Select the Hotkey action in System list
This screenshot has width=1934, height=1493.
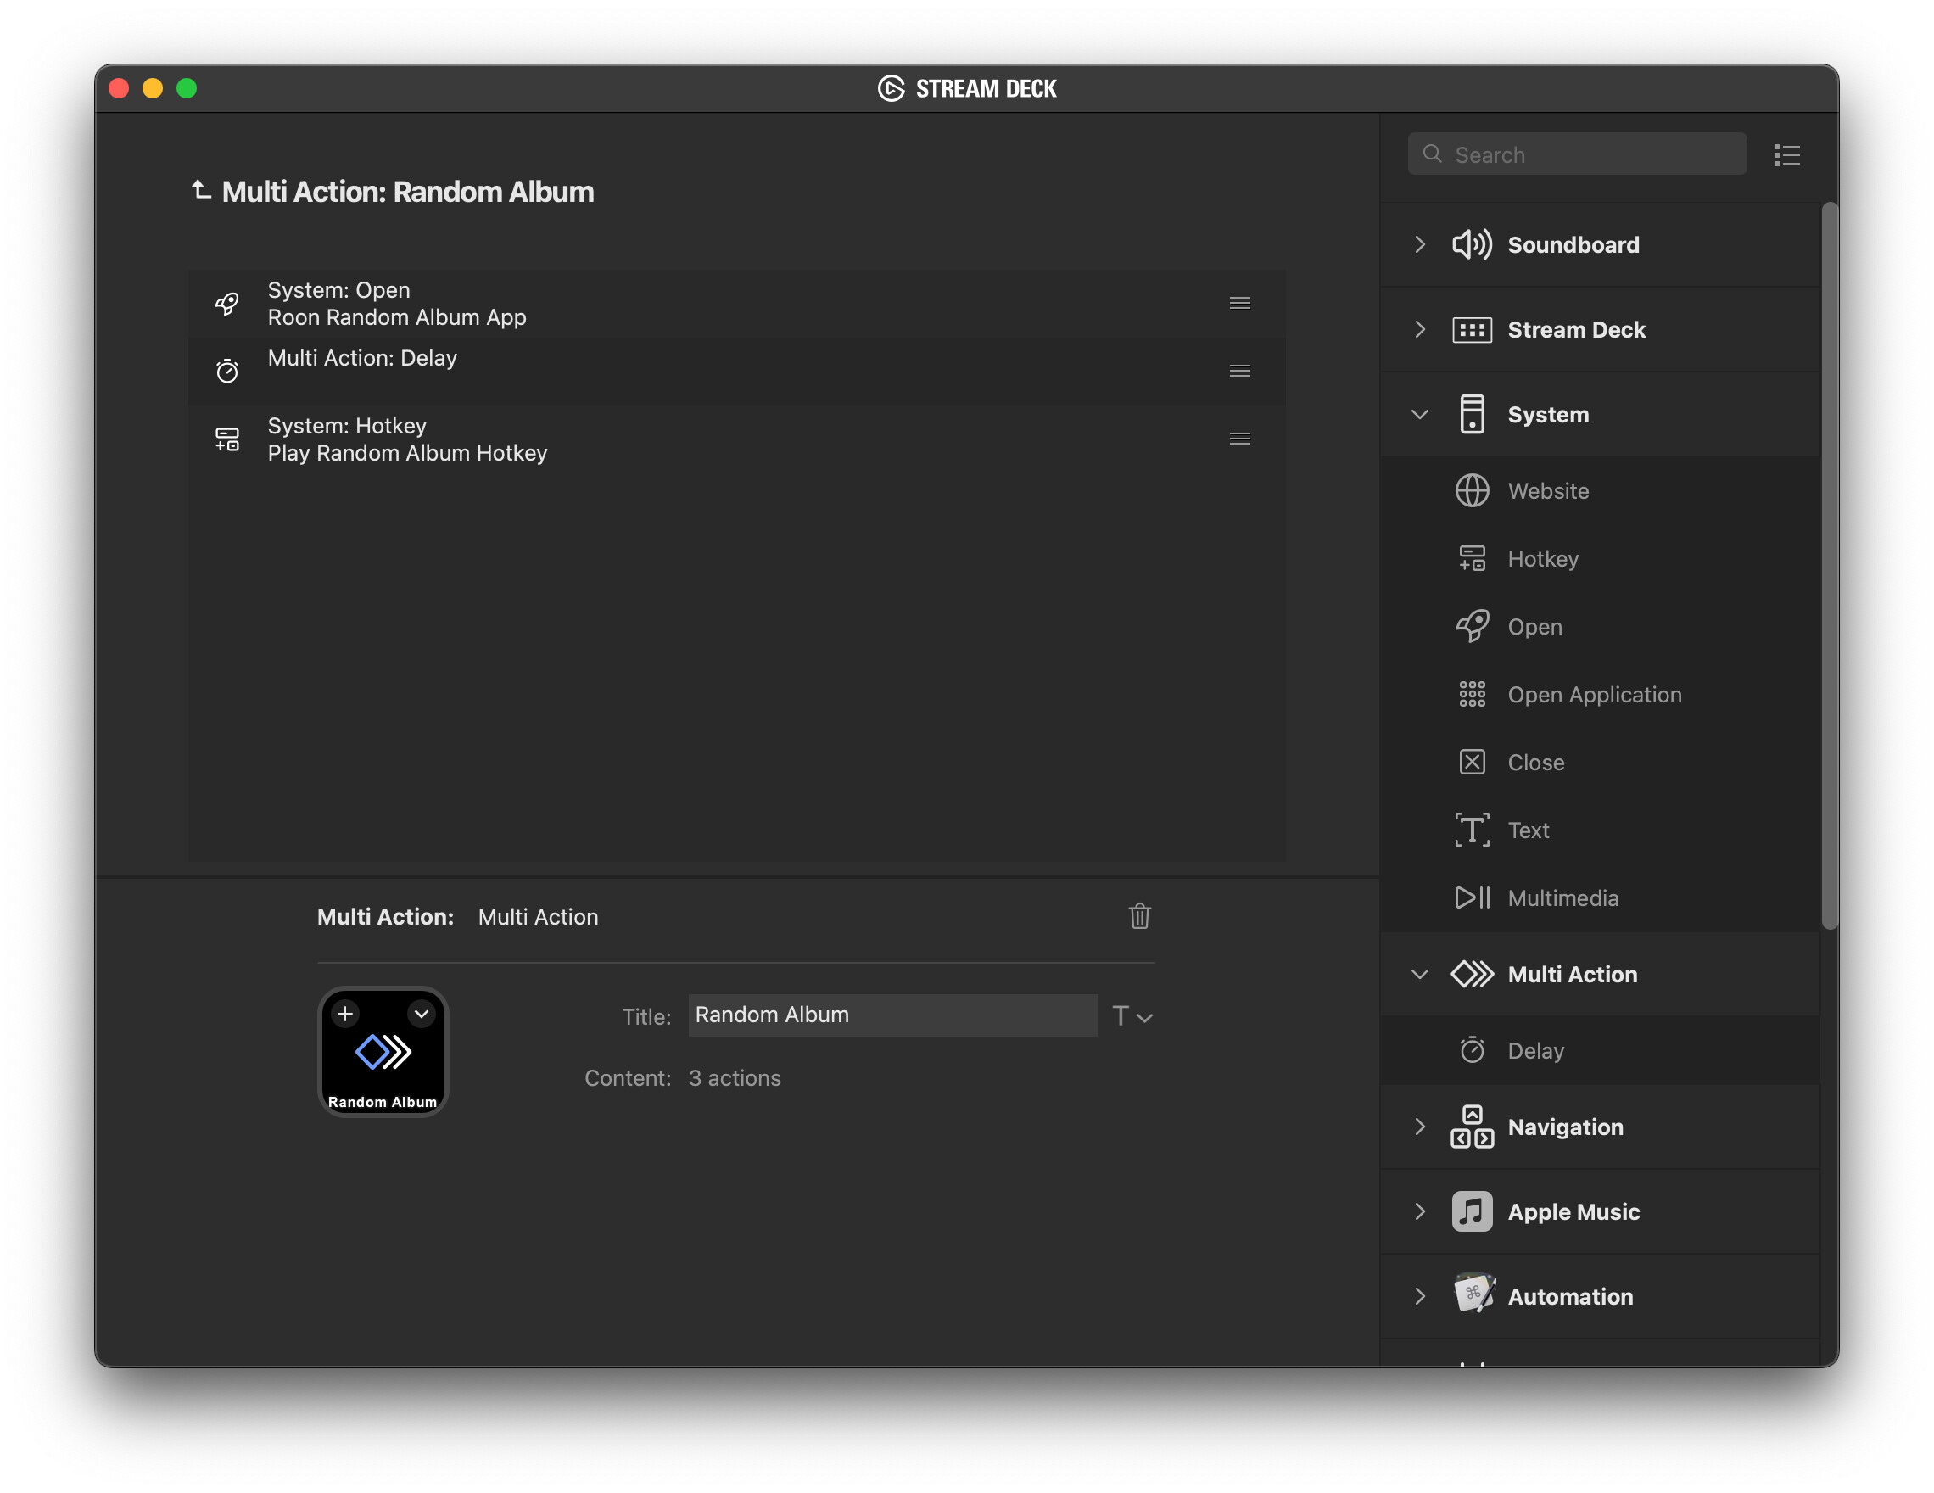(1542, 559)
